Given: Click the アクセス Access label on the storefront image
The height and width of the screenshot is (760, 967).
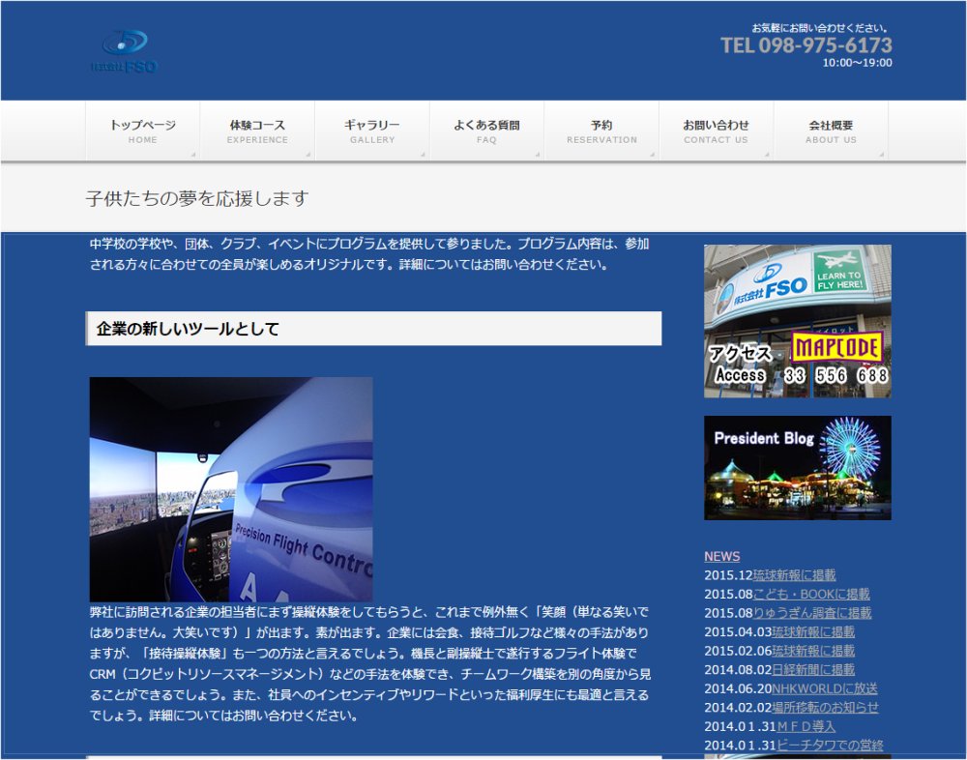Looking at the screenshot, I should click(x=743, y=363).
